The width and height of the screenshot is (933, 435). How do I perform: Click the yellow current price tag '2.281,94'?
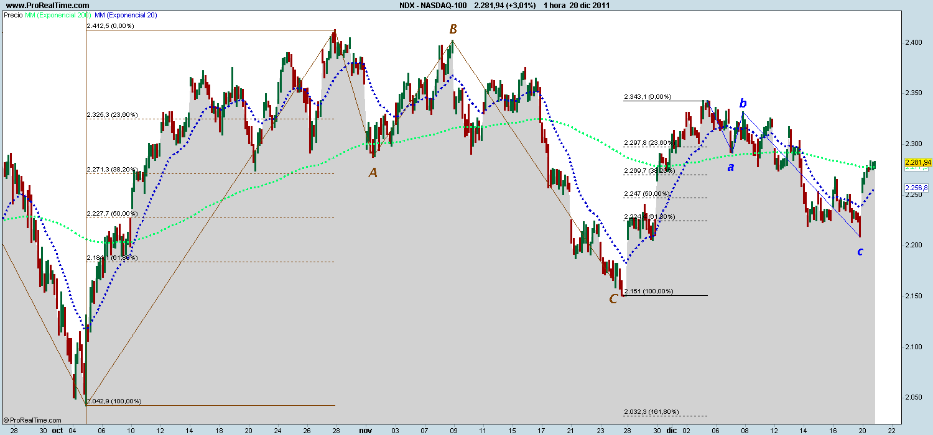[919, 162]
